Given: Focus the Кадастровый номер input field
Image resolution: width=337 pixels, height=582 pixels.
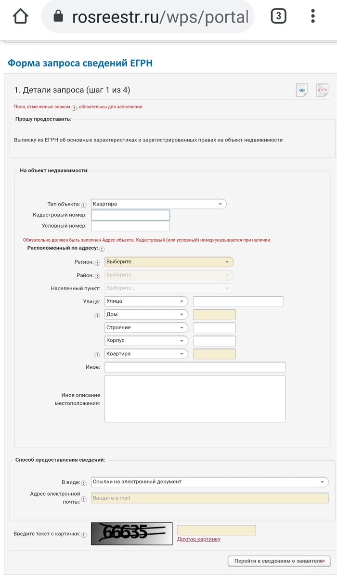Looking at the screenshot, I should point(130,215).
